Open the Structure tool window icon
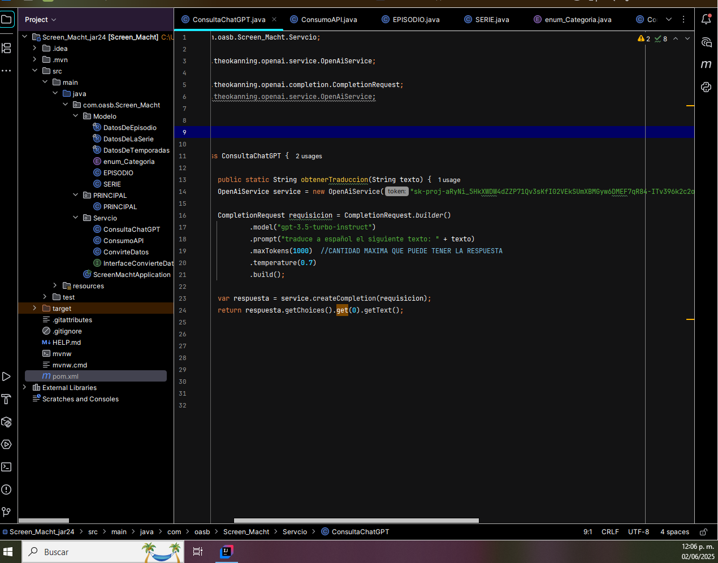718x563 pixels. point(6,48)
